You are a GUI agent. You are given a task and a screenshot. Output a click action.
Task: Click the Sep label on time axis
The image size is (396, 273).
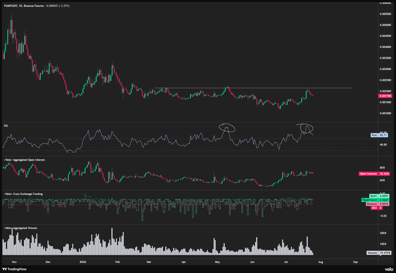coord(355,262)
